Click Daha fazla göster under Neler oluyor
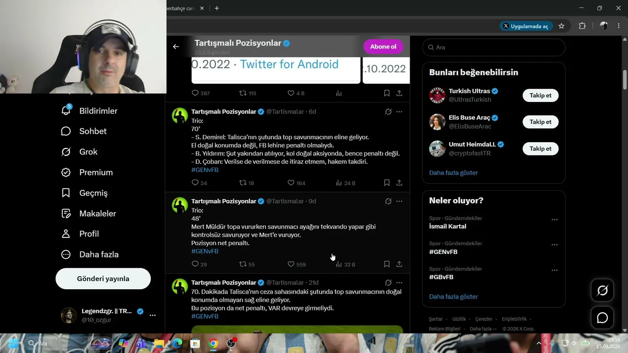 pyautogui.click(x=453, y=297)
